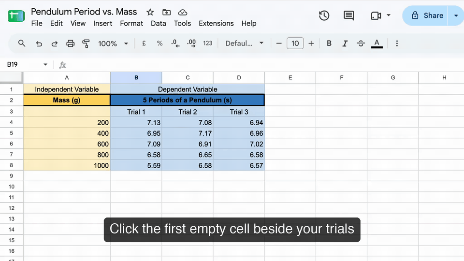Open version history clock icon
Image resolution: width=464 pixels, height=261 pixels.
pyautogui.click(x=324, y=15)
